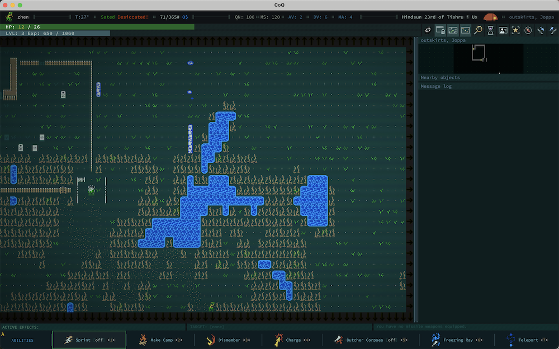Expand the Nearby objects panel header
This screenshot has height=349, width=559.
click(x=489, y=77)
